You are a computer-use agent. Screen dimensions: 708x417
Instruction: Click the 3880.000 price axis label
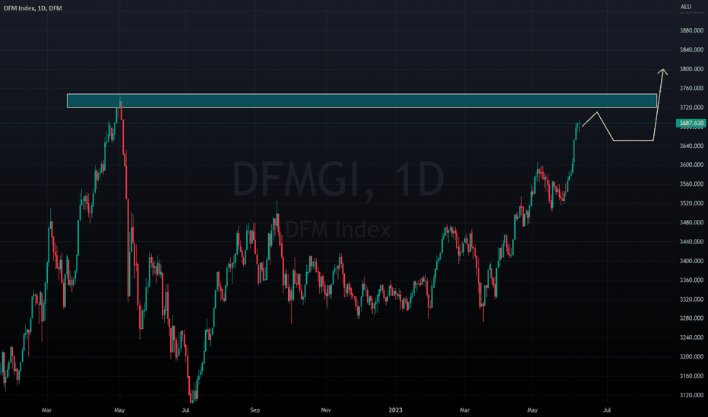coord(691,30)
